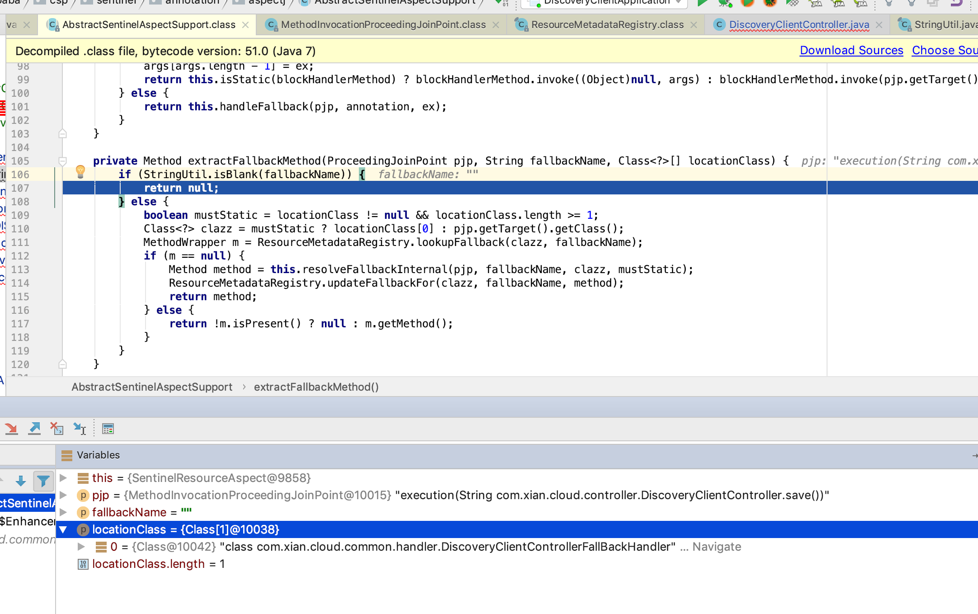
Task: Open the DiscoveryClientApplication run configuration dropdown
Action: click(604, 3)
